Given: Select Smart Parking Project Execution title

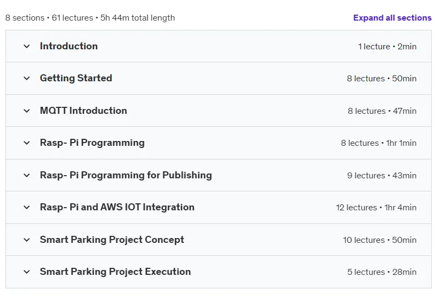Looking at the screenshot, I should click(x=115, y=272).
